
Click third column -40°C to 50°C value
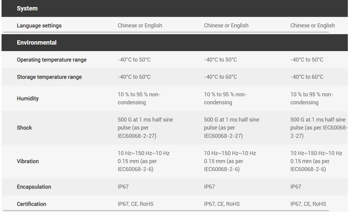pyautogui.click(x=307, y=60)
